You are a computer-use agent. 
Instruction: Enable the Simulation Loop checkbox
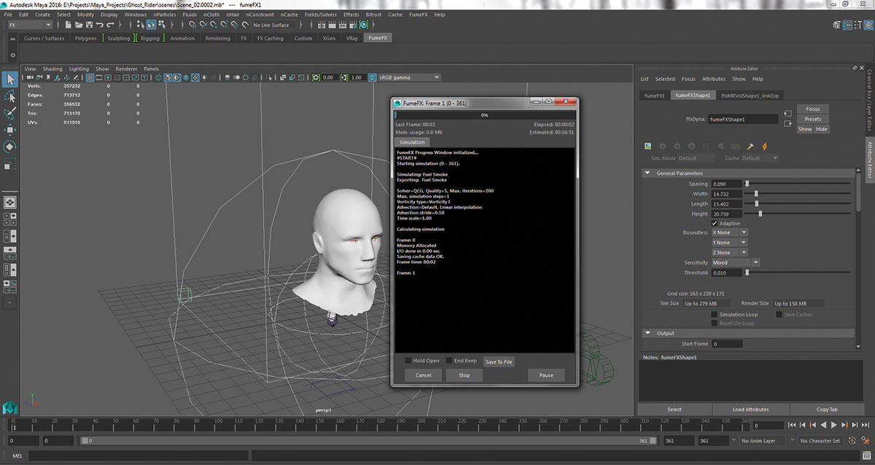click(x=715, y=315)
